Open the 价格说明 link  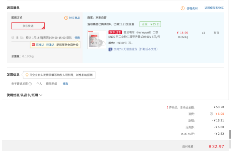pos(192,8)
